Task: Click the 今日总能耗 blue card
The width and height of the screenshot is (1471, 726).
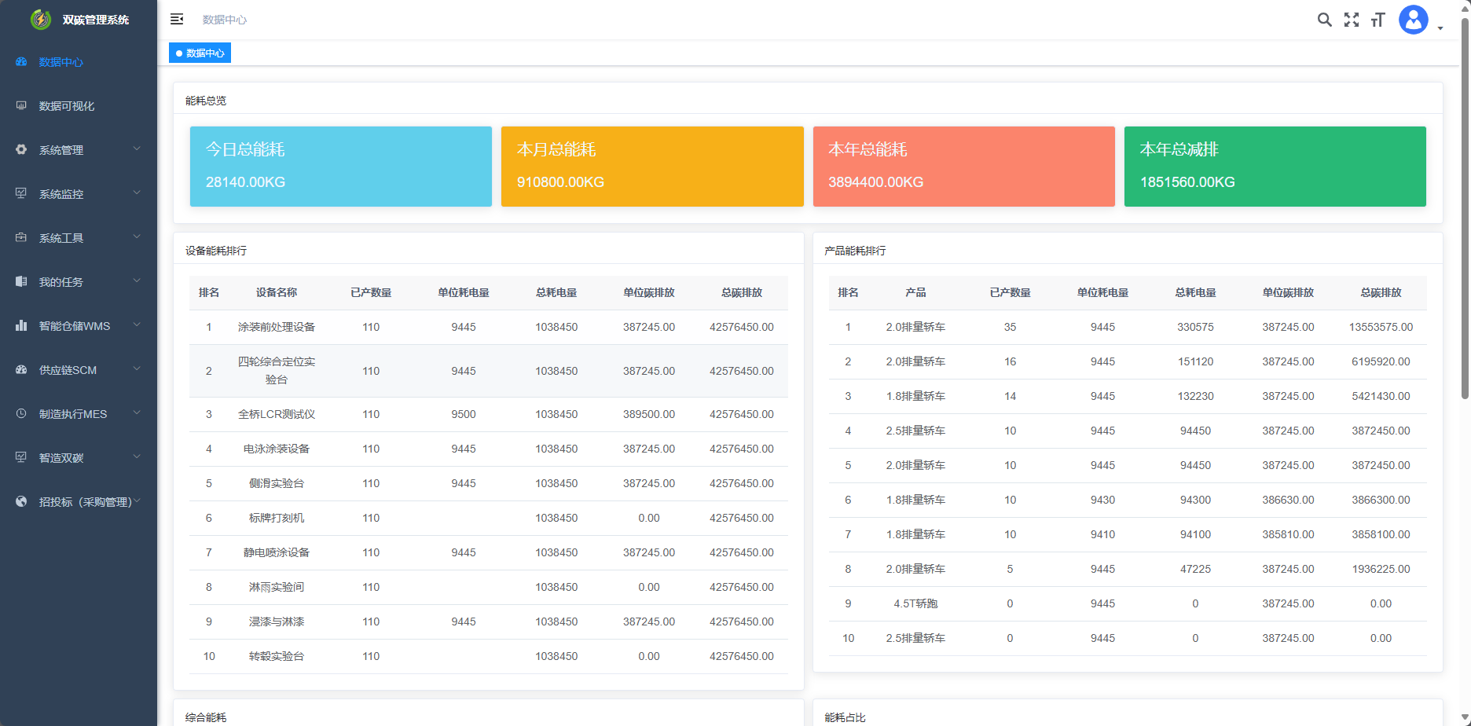Action: coord(341,167)
